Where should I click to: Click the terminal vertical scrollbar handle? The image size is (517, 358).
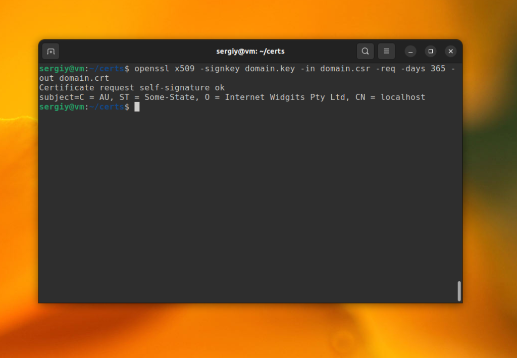(459, 291)
